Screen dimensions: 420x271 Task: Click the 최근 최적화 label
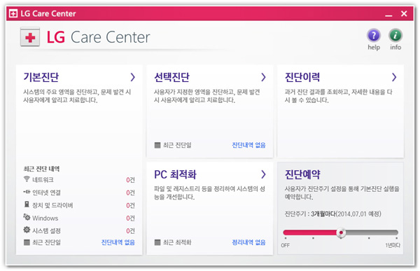click(x=177, y=242)
